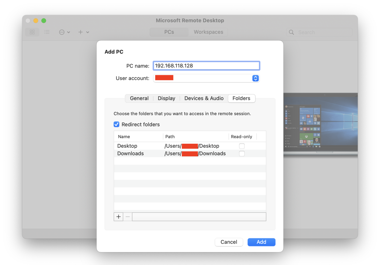
Task: Select the Downloads folder row name
Action: click(x=131, y=153)
